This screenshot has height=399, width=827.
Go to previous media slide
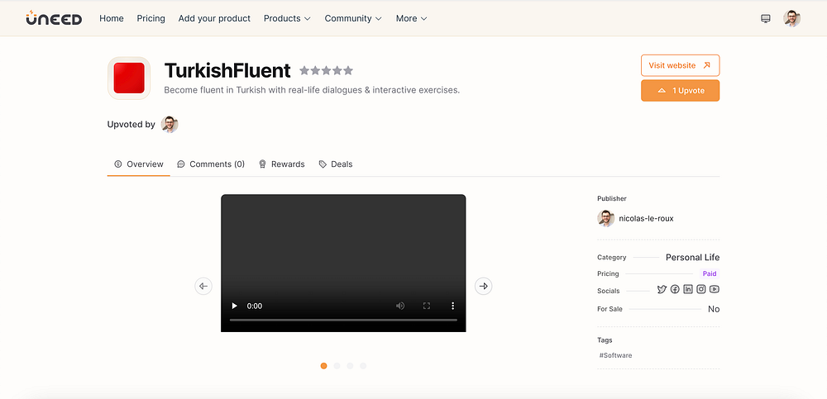coord(203,286)
